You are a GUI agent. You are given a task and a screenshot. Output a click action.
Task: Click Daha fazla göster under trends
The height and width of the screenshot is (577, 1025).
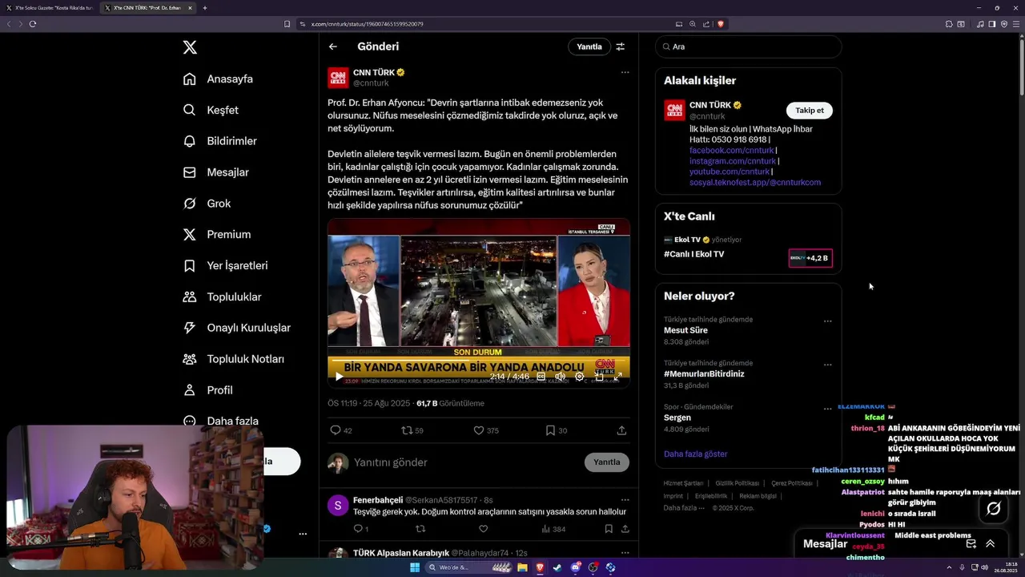point(695,454)
